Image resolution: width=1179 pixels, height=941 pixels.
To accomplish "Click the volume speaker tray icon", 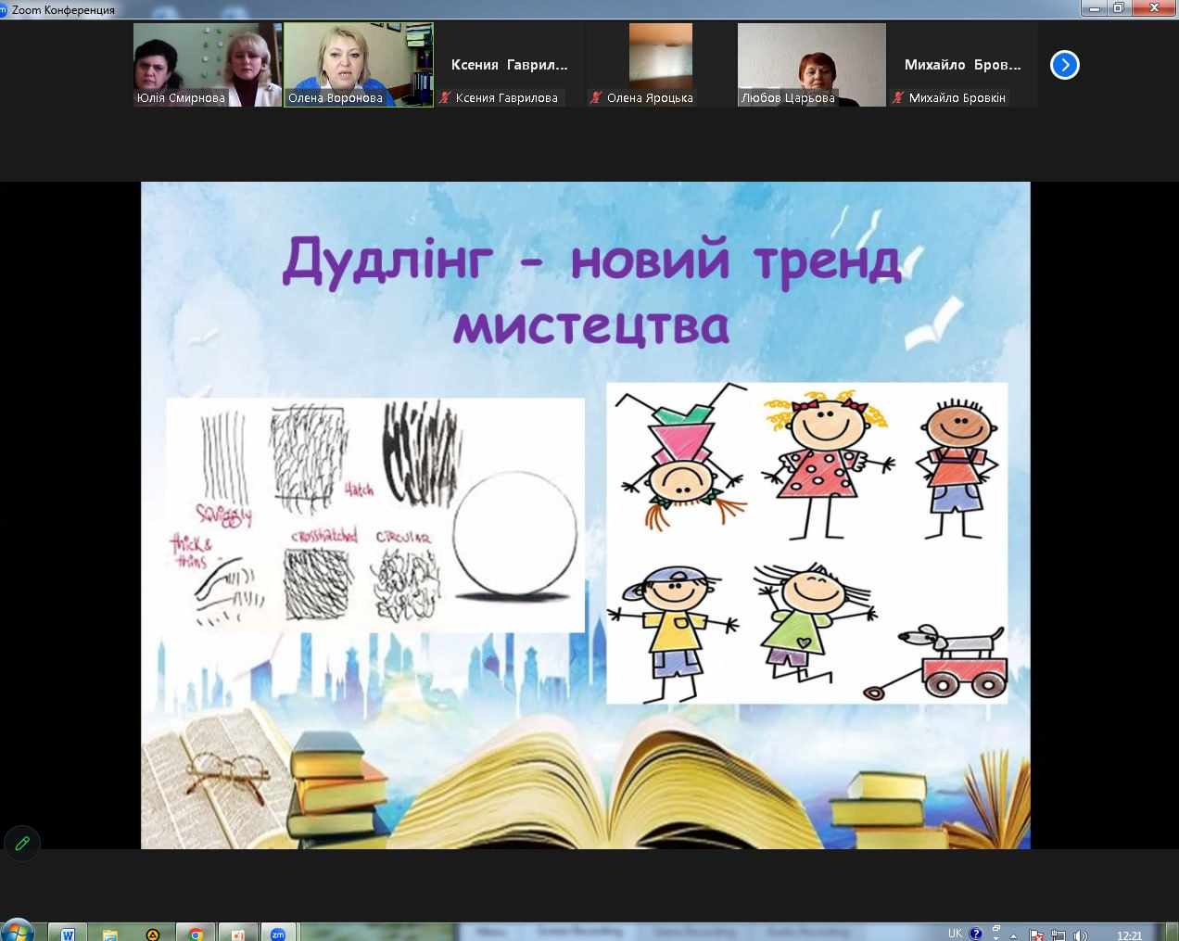I will tap(1079, 935).
